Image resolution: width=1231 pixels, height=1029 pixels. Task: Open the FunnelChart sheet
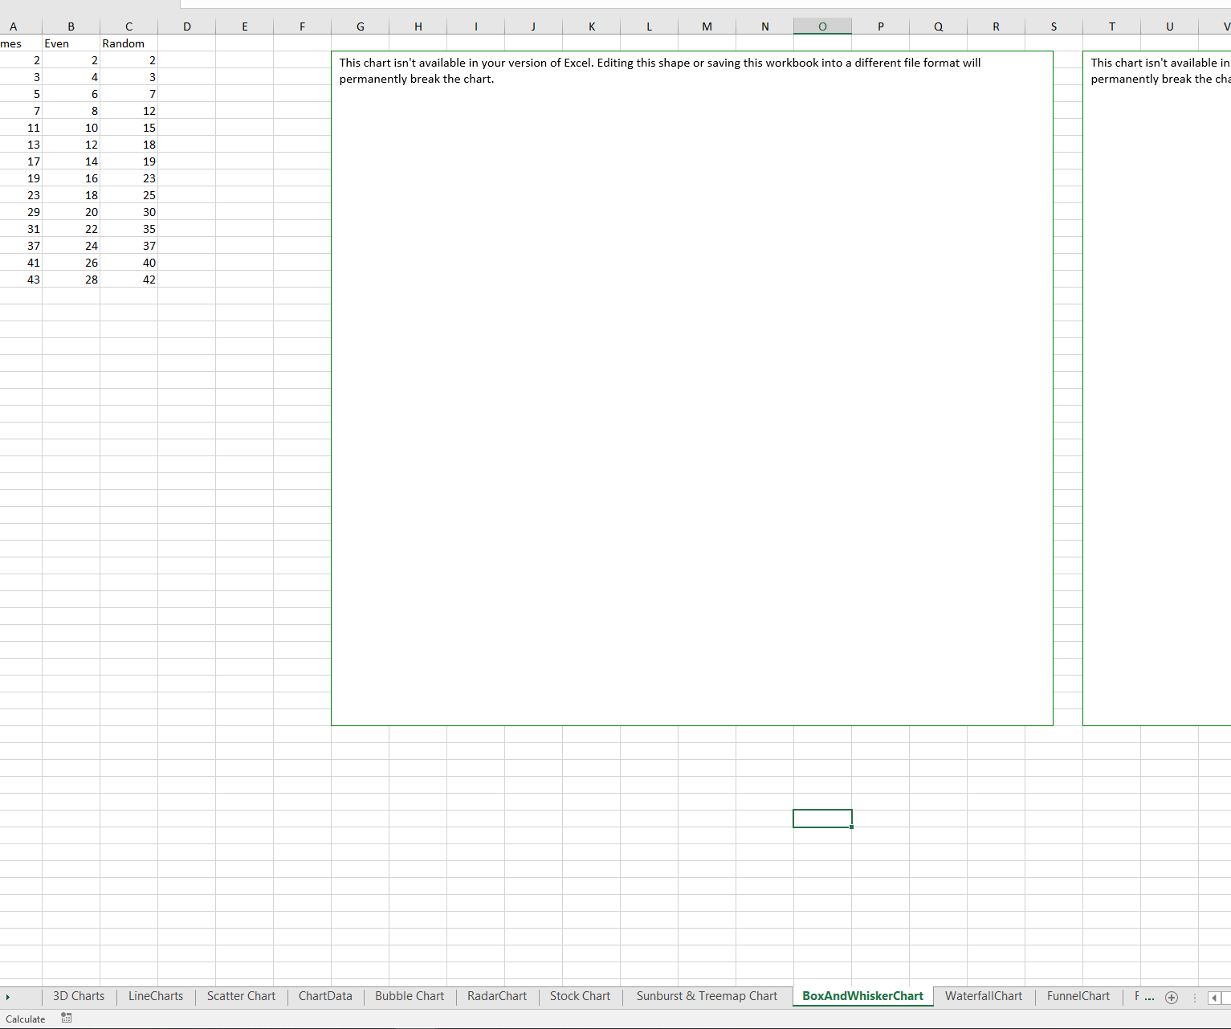coord(1078,996)
